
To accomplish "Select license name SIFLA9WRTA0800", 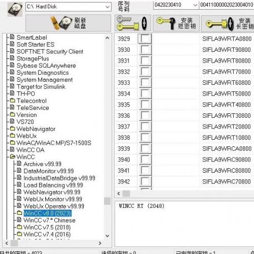I will coord(227,39).
